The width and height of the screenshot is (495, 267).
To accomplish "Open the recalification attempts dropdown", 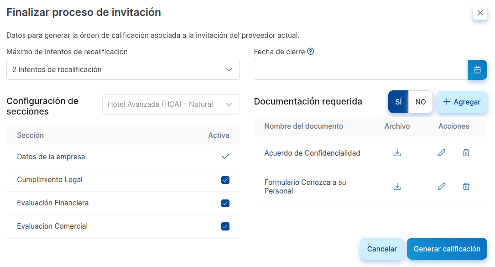I will (x=123, y=69).
